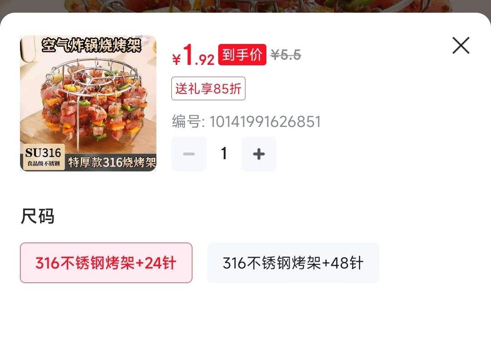Choose the 316不锈钢烤架+48针 option
This screenshot has height=356, width=491.
pyautogui.click(x=293, y=263)
